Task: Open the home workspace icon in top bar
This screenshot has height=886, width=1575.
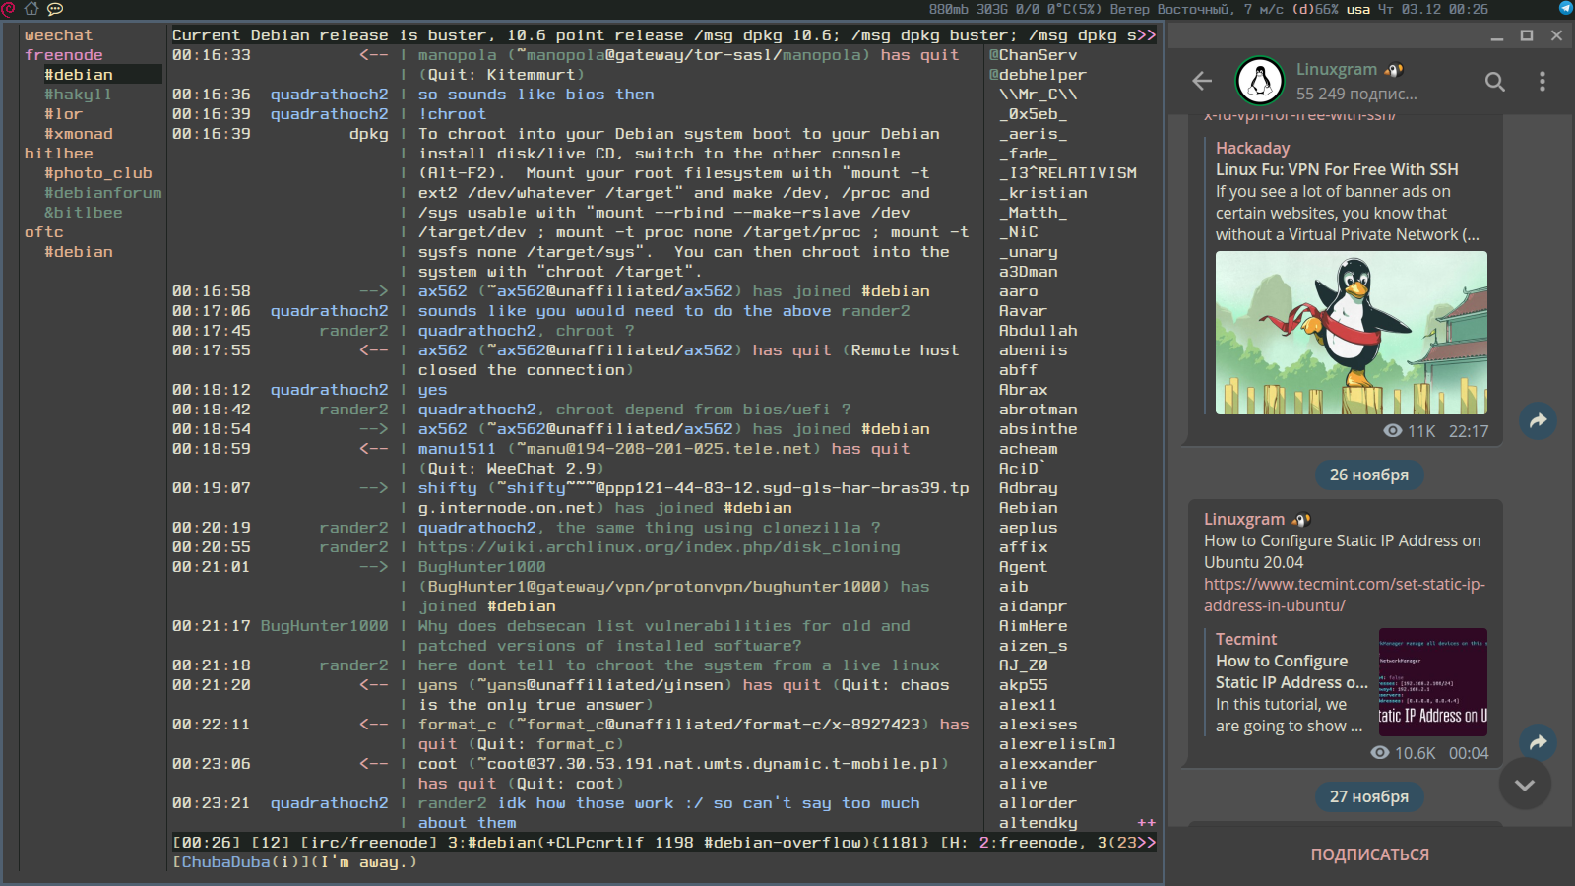Action: [31, 9]
